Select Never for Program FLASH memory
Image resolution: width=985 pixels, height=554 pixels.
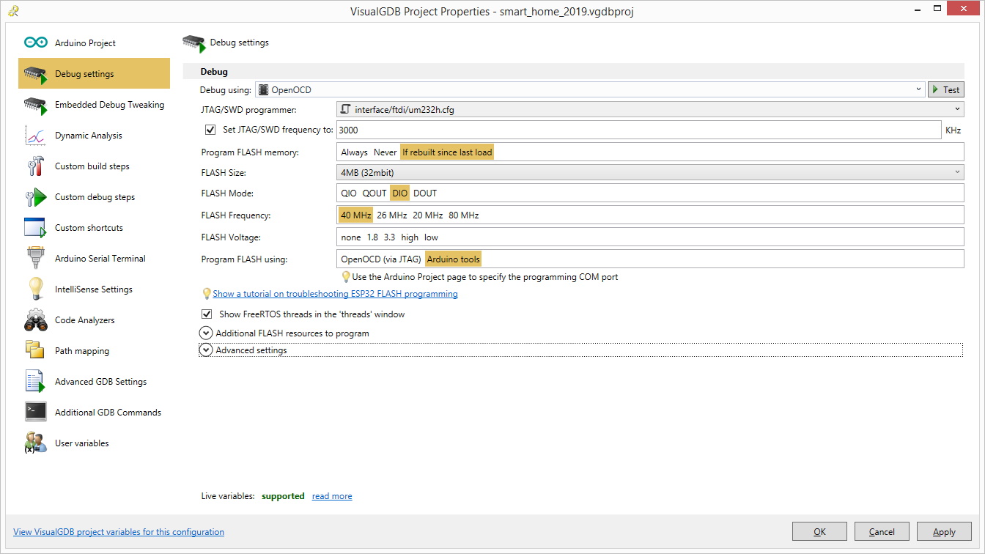point(385,152)
